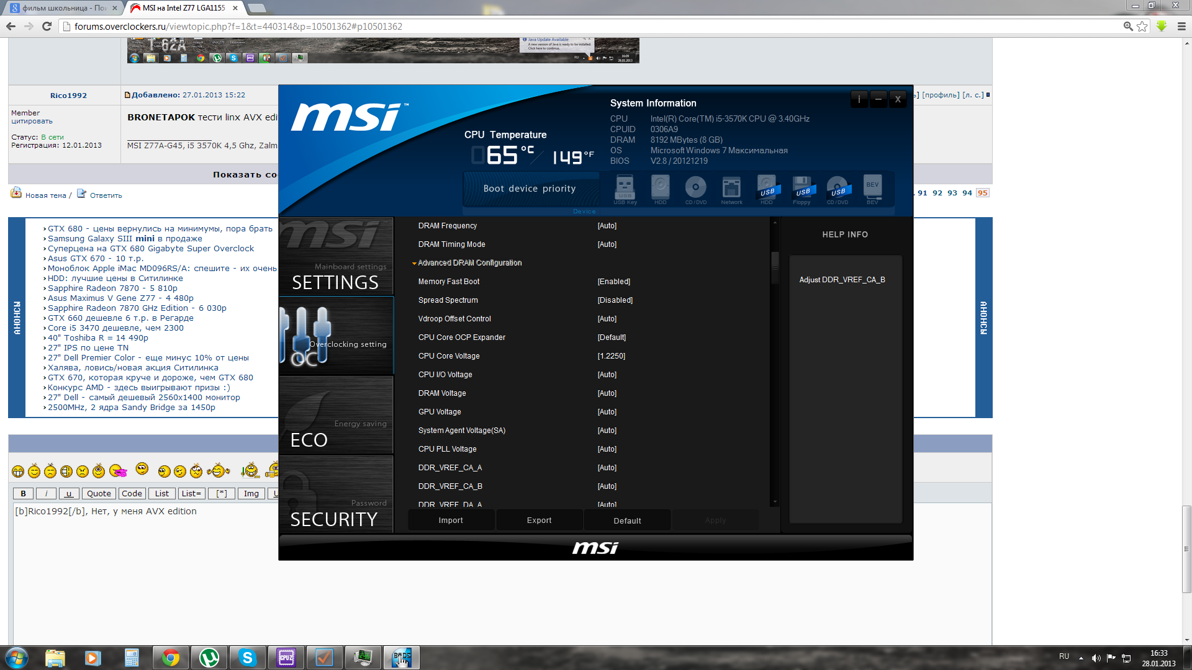Click the MSI info 'i' button
The image size is (1192, 670).
tap(859, 99)
